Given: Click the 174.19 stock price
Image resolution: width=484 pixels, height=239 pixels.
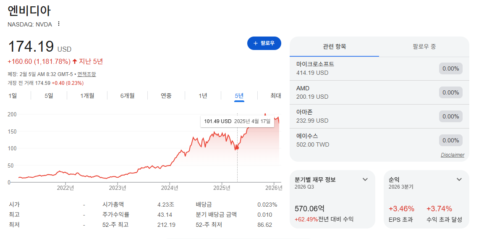Looking at the screenshot, I should click(31, 46).
